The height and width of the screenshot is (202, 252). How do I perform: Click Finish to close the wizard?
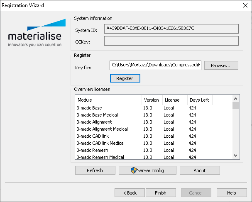(161, 193)
